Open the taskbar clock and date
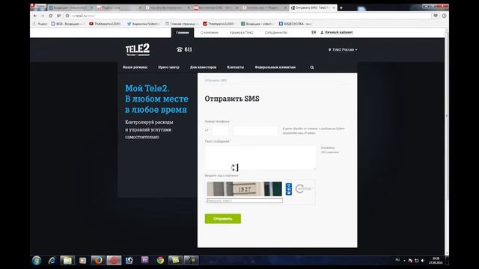This screenshot has width=479, height=269. (x=436, y=261)
